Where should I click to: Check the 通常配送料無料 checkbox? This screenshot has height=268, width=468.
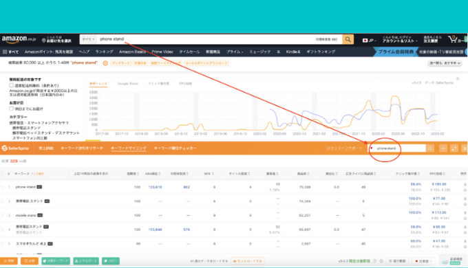tap(11, 85)
